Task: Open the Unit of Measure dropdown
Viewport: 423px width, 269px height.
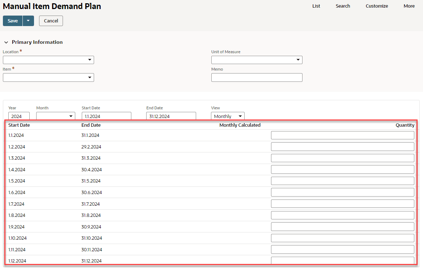Action: (x=257, y=60)
